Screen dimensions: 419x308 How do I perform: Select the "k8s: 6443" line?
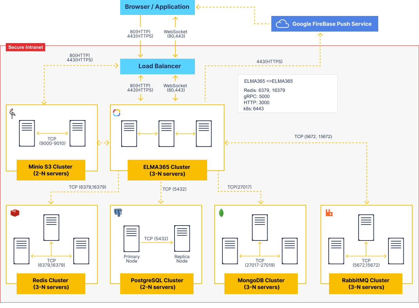pos(254,109)
